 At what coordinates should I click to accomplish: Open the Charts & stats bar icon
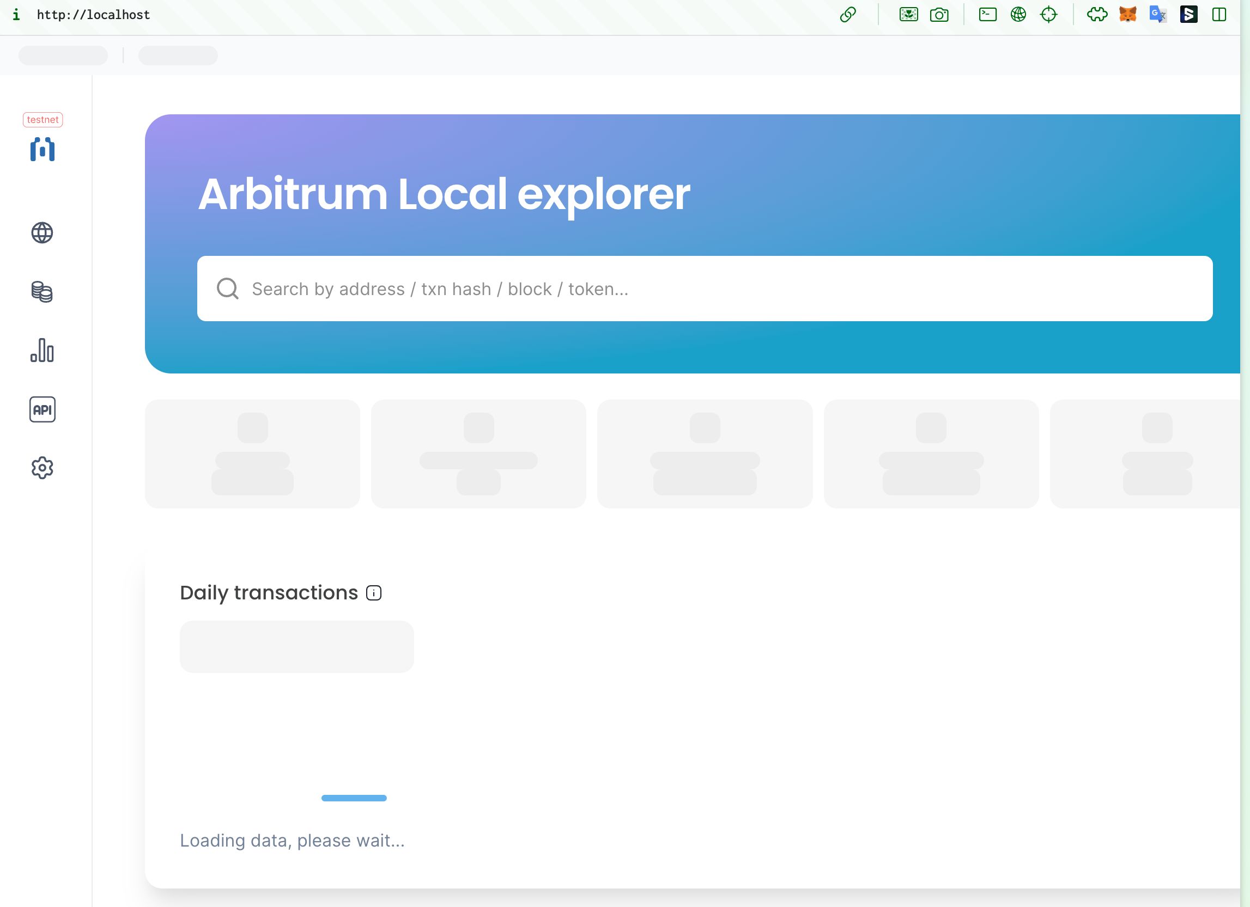pos(42,350)
